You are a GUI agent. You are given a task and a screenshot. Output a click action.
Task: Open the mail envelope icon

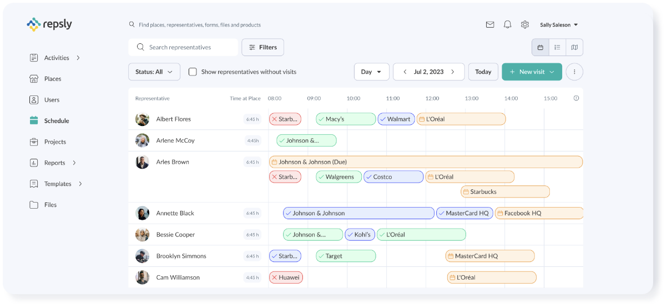(x=490, y=24)
